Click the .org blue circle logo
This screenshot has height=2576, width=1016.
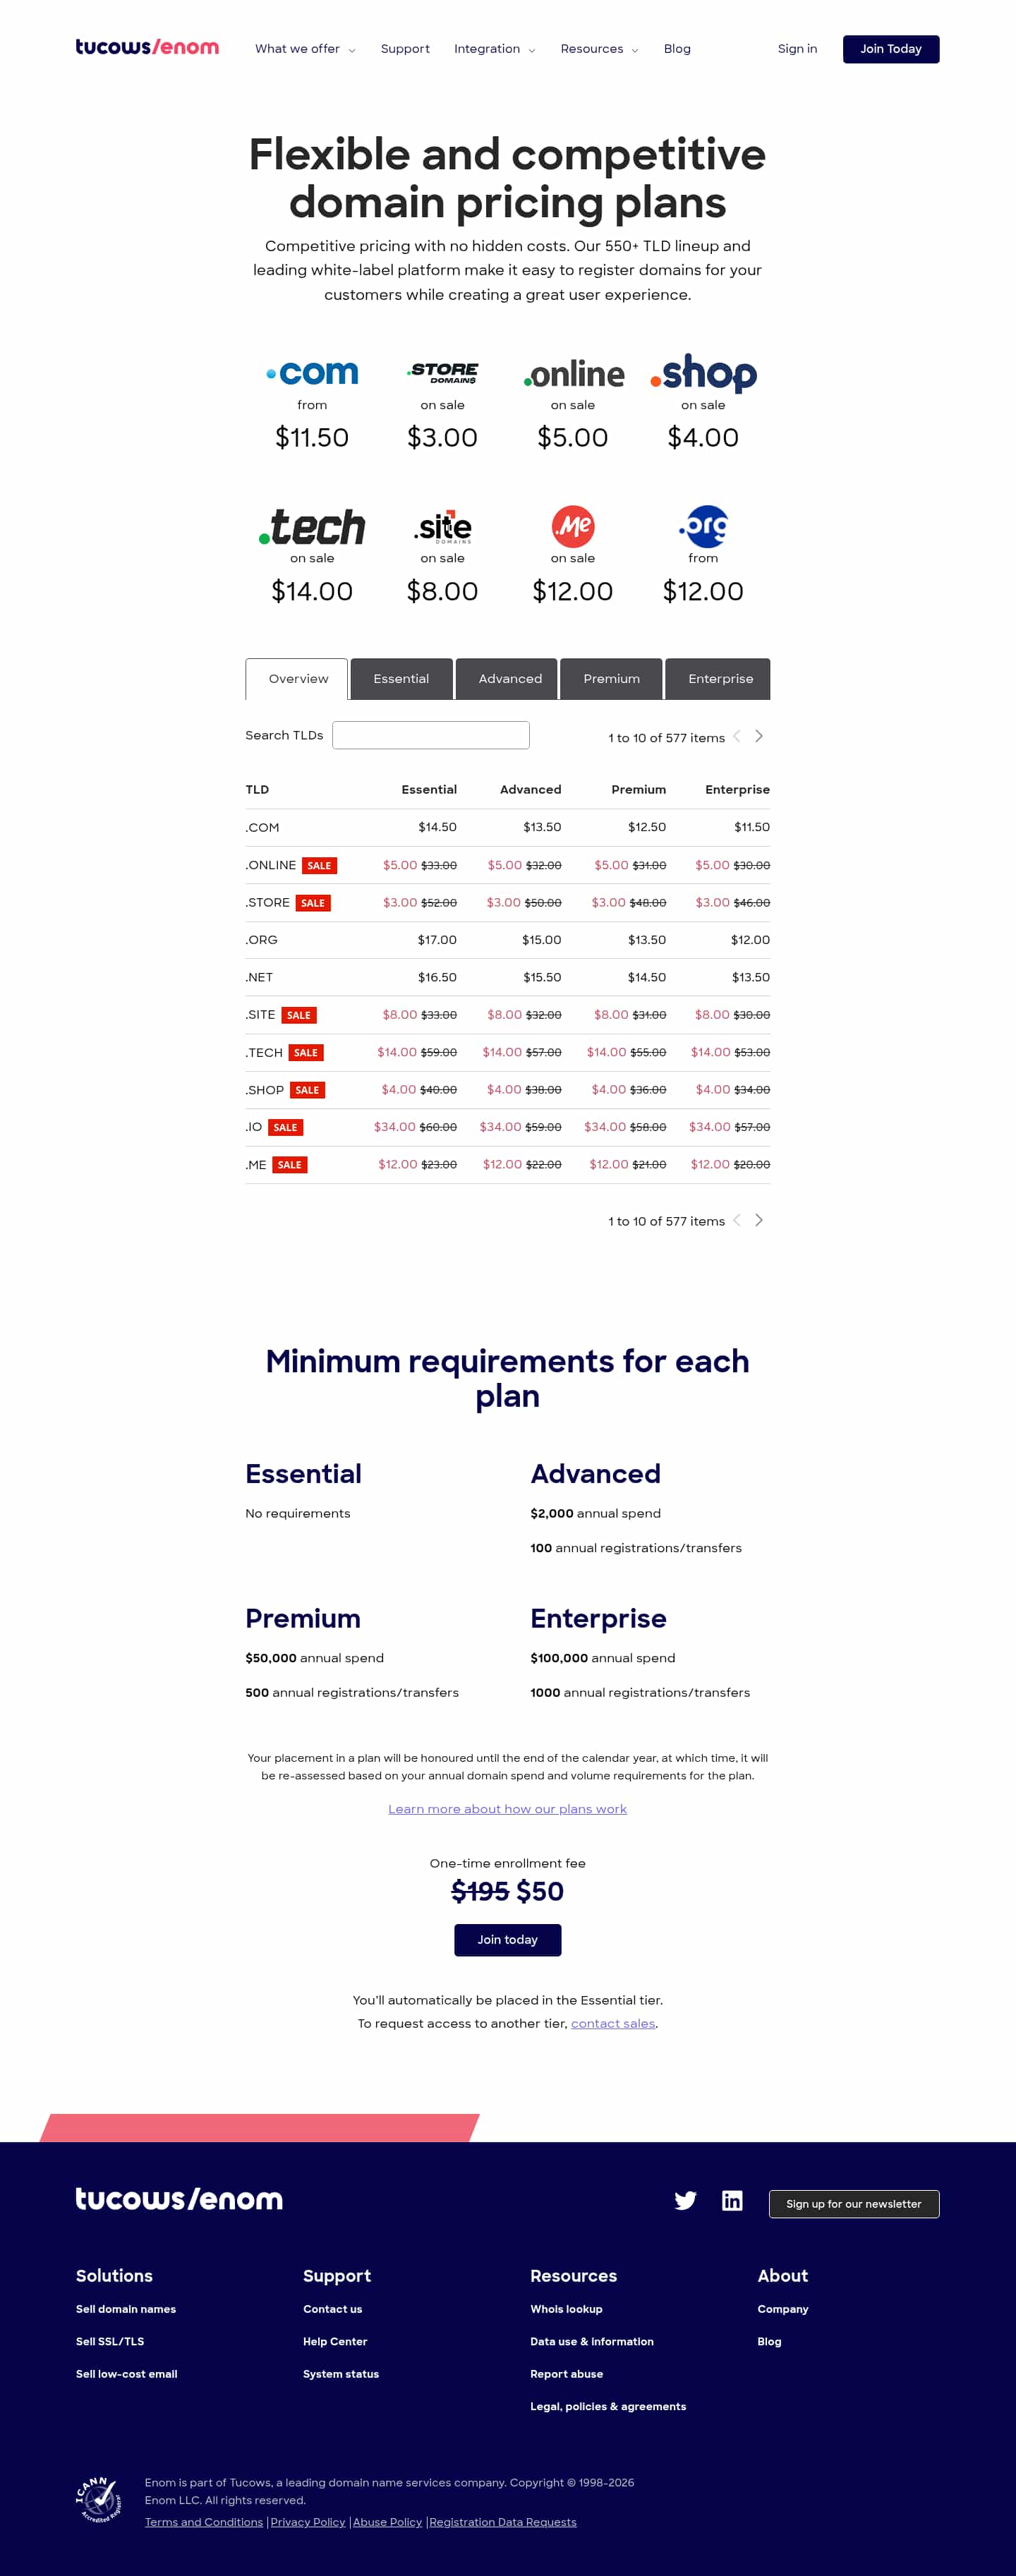704,526
